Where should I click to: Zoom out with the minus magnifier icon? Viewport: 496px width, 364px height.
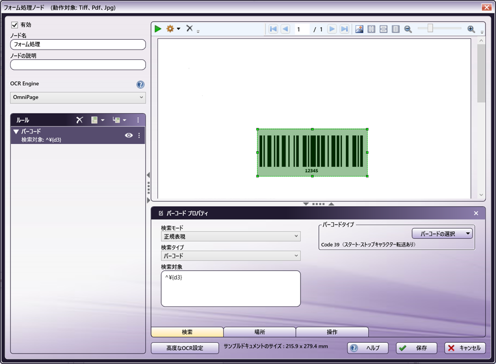tap(408, 29)
